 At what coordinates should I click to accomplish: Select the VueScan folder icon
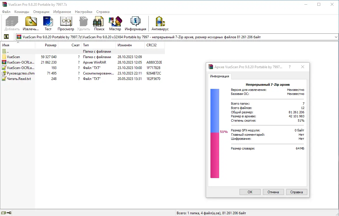tap(4, 57)
